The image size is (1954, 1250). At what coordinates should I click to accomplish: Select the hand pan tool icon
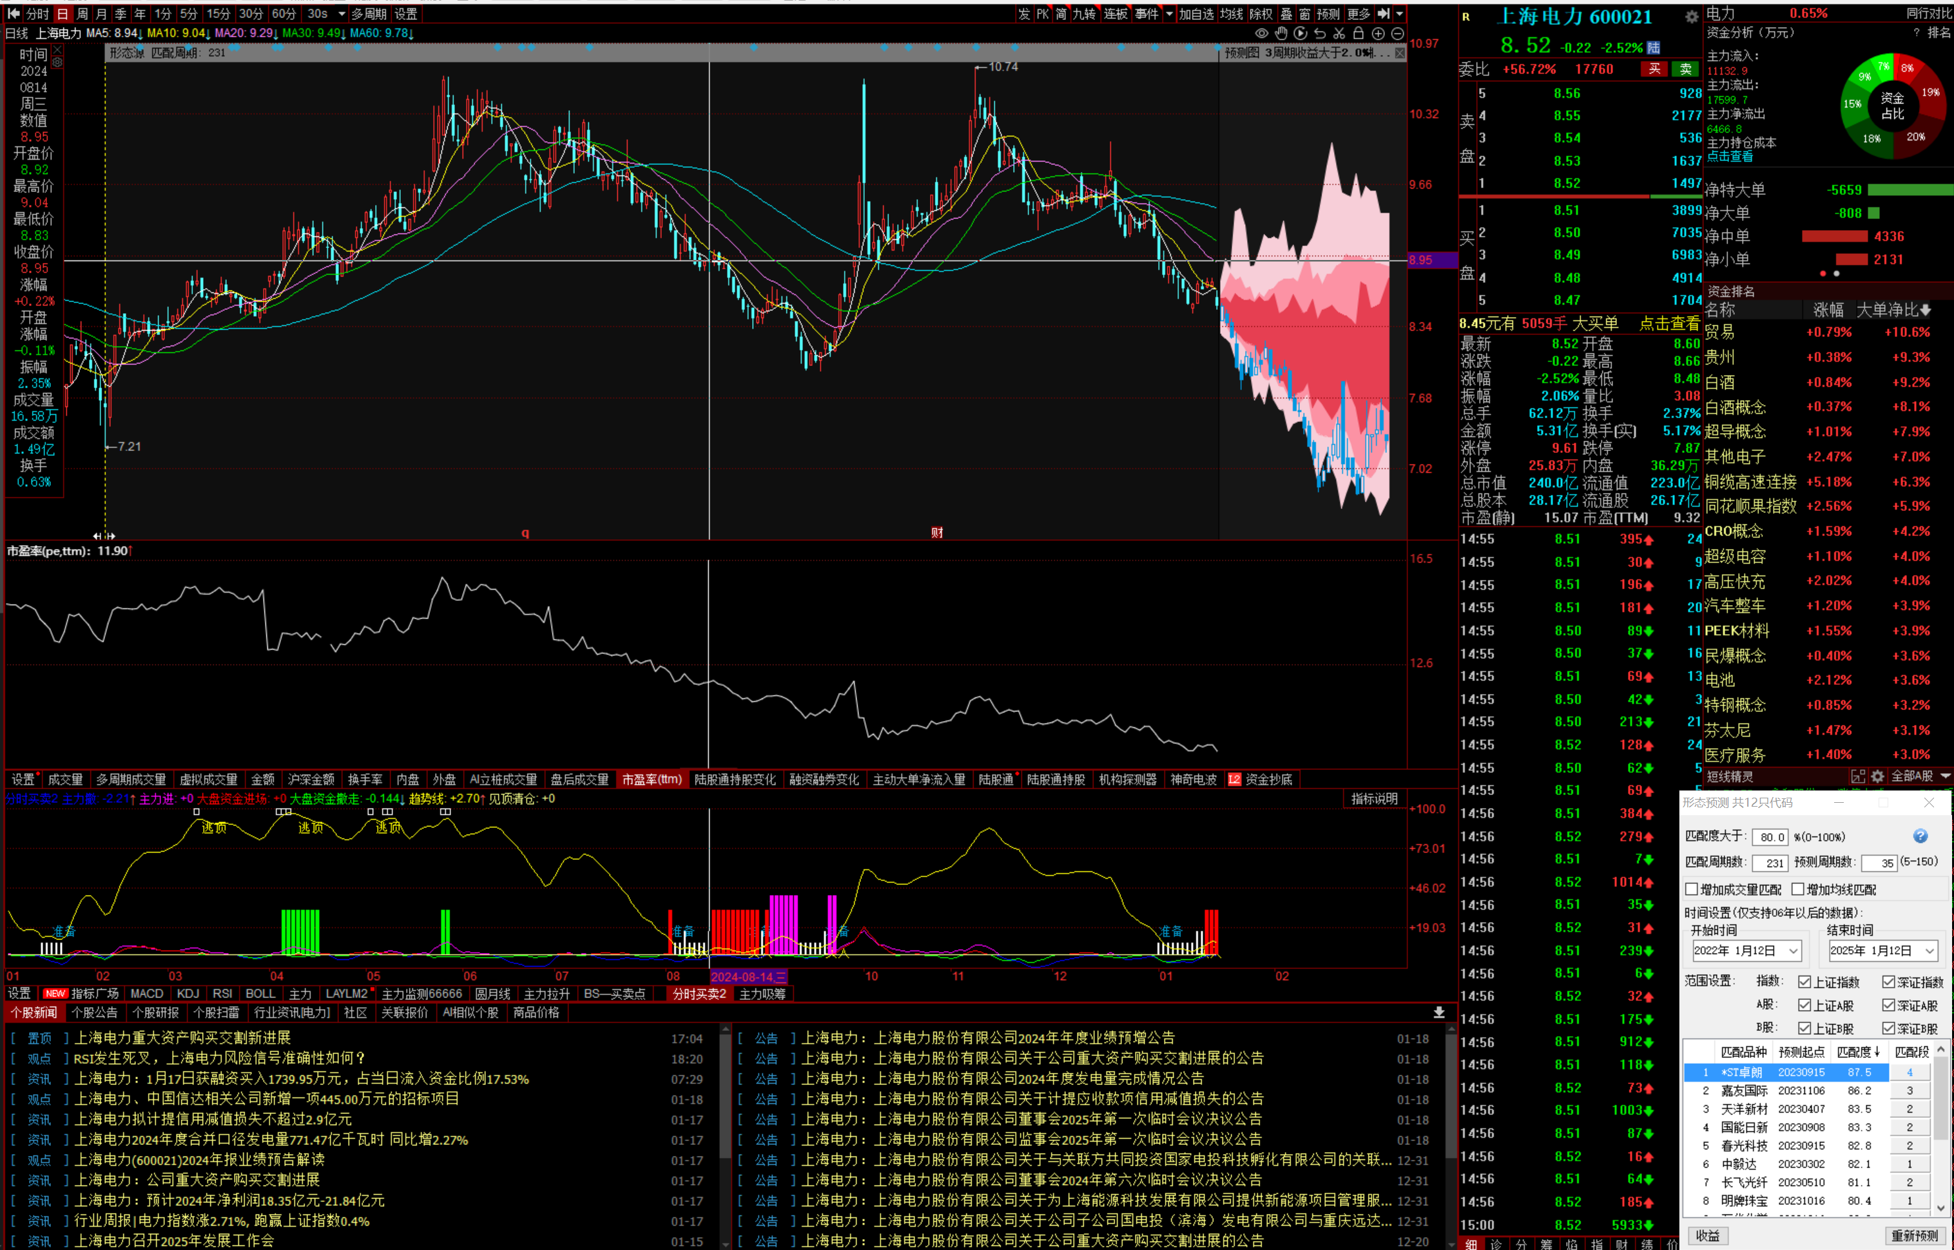click(x=1281, y=34)
